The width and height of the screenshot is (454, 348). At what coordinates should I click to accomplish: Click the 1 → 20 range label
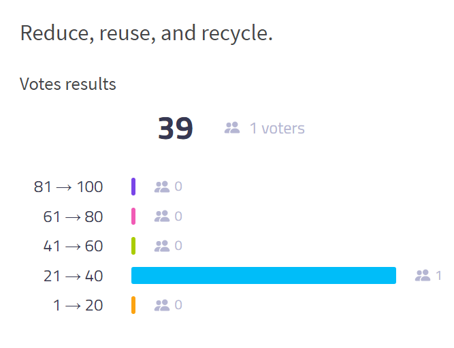point(78,305)
